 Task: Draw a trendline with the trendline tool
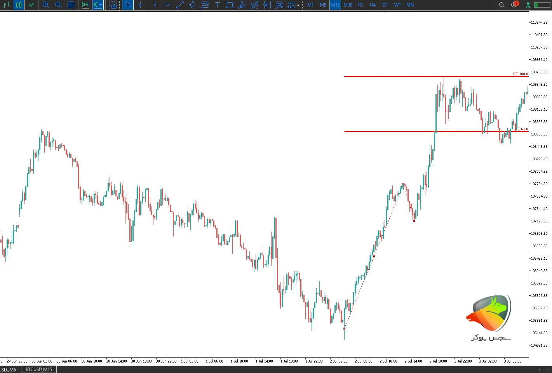[180, 5]
